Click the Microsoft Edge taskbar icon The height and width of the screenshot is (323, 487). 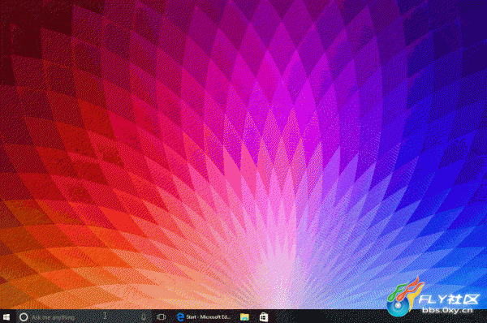pos(180,317)
